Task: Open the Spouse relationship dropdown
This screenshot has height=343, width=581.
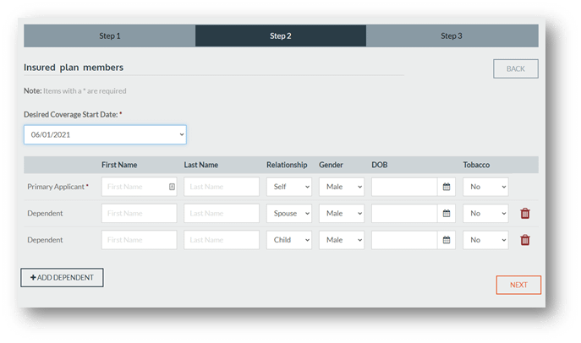Action: (289, 214)
